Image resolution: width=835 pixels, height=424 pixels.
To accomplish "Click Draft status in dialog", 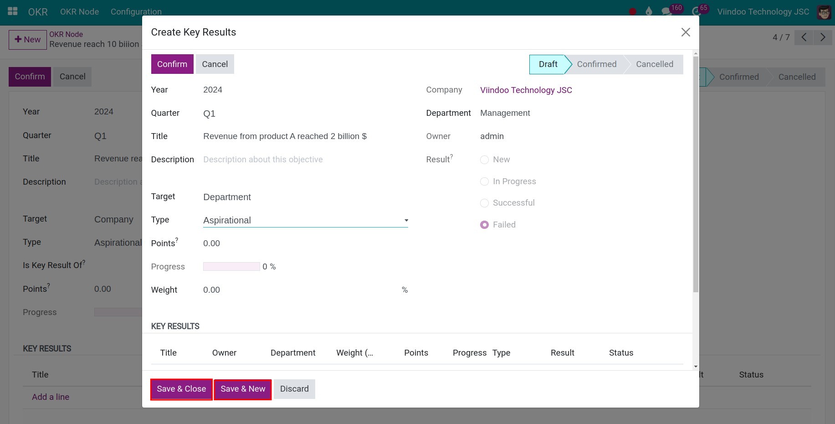I will click(548, 64).
